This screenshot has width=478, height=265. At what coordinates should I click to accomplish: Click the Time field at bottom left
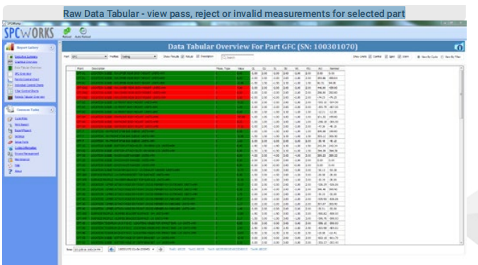[x=88, y=249]
